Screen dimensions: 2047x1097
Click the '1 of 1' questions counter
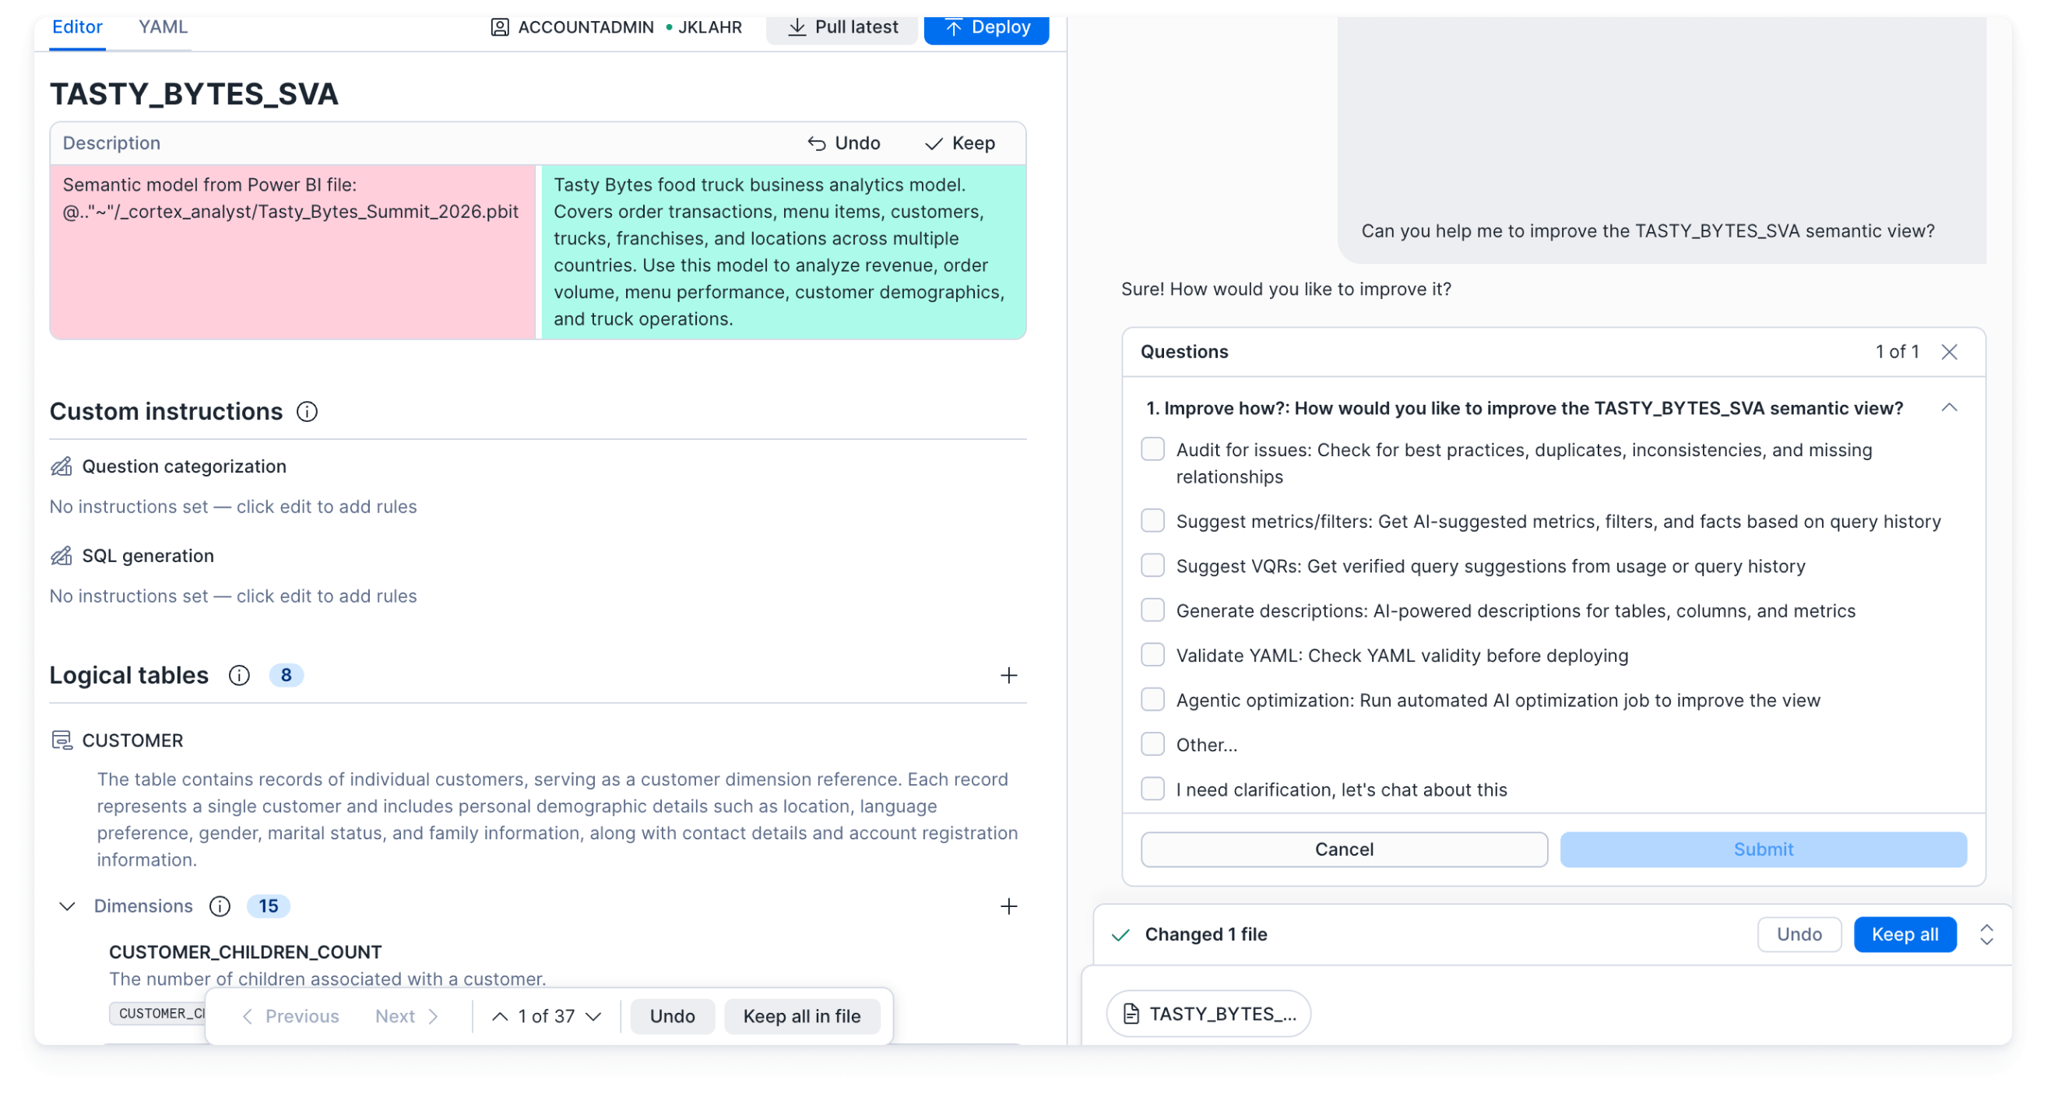pyautogui.click(x=1897, y=352)
